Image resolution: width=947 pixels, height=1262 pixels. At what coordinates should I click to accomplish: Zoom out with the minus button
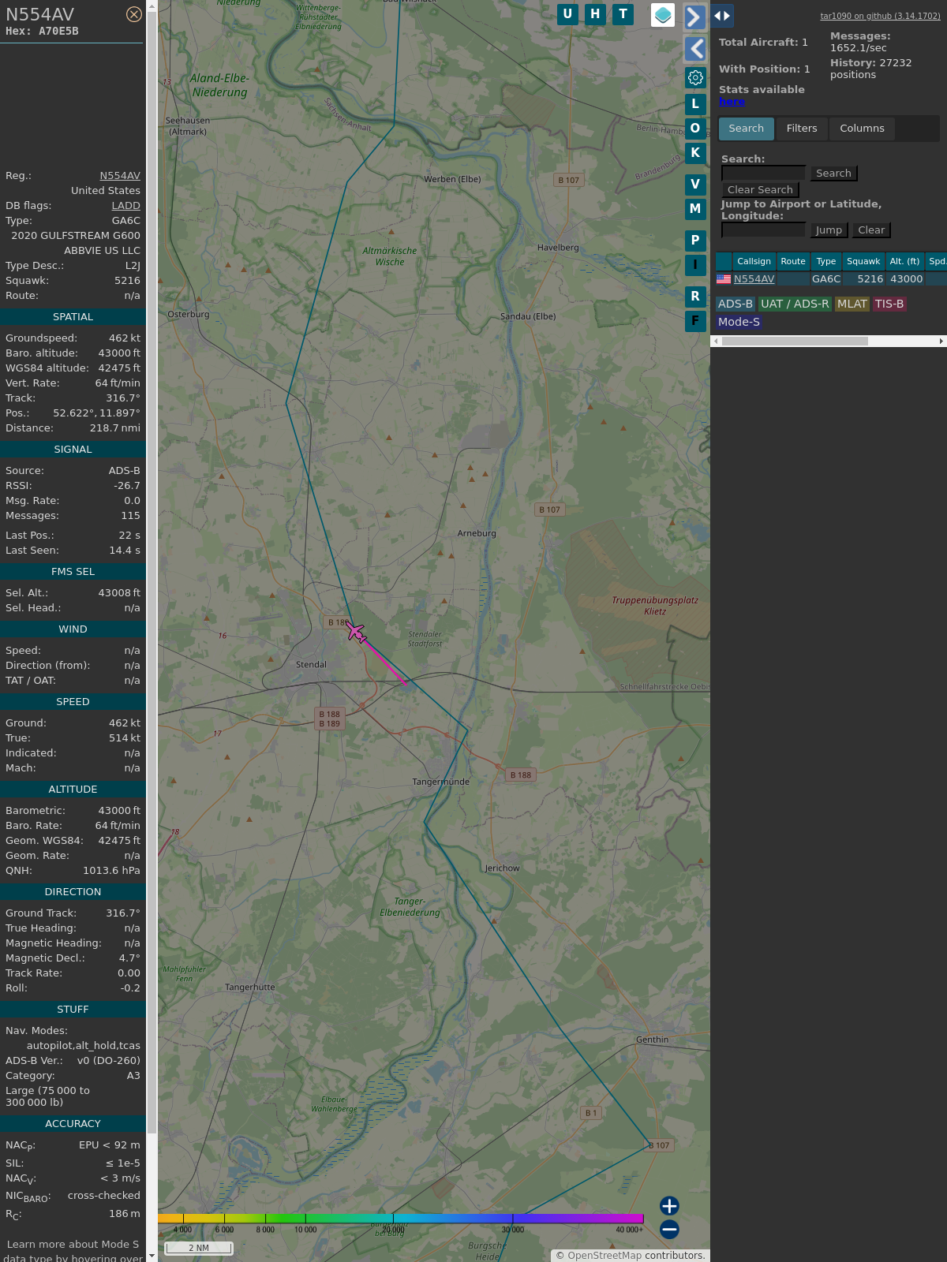[669, 1229]
